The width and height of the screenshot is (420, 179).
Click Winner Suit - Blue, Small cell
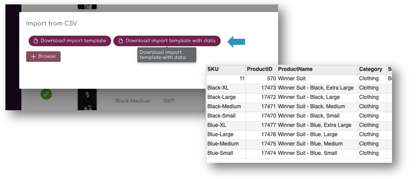pos(307,153)
